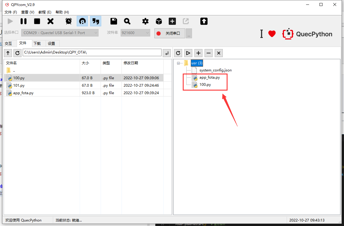Click the refresh button in the device file panel

[178, 53]
